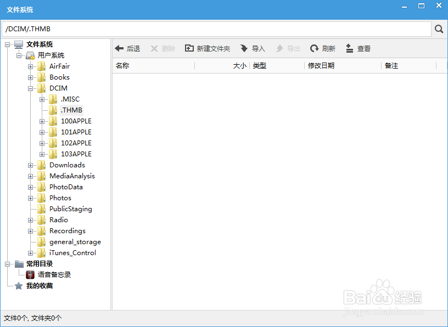Select the 103APPLE folder icon
448x327 pixels.
tap(53, 154)
